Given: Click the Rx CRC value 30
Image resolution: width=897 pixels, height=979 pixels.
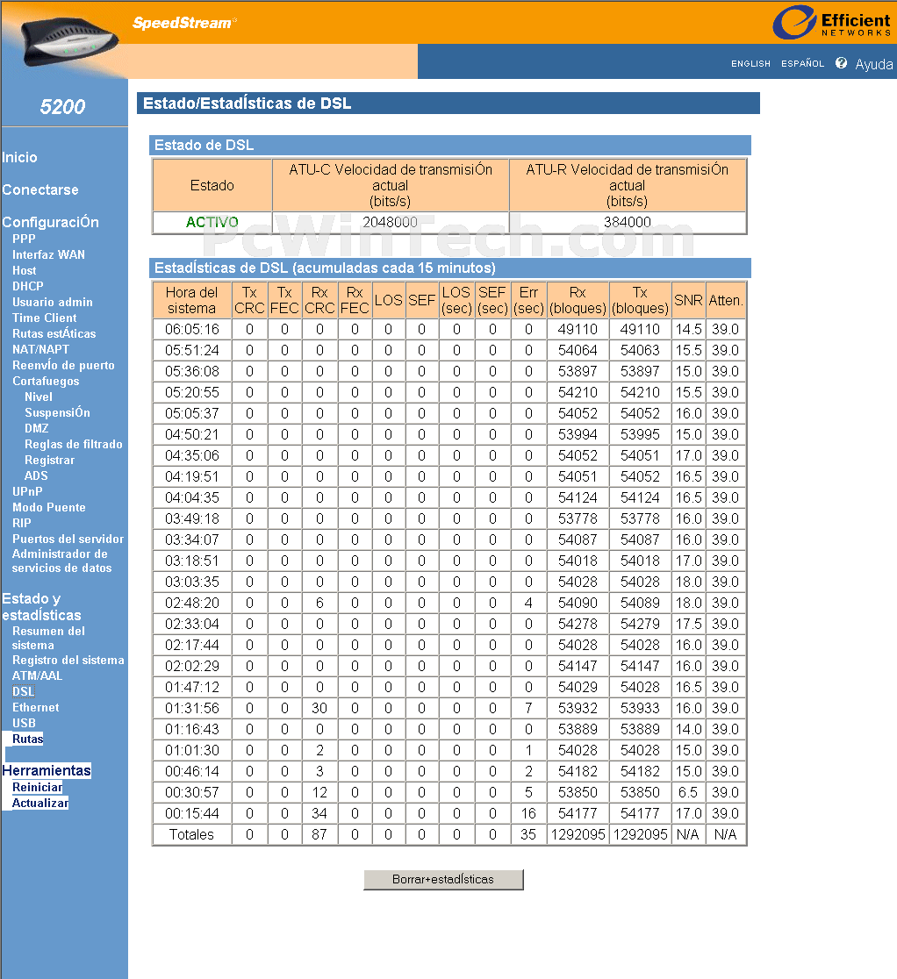Looking at the screenshot, I should click(x=319, y=708).
